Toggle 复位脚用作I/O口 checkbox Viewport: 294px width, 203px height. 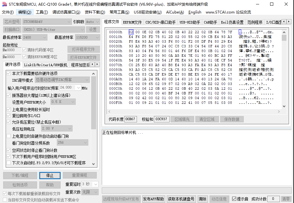[x=8, y=115]
